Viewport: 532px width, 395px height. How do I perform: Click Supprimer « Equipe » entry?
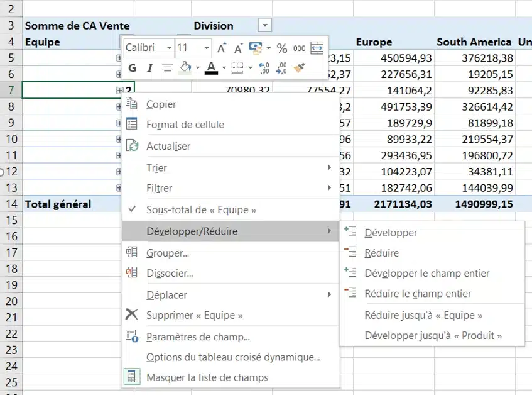tap(231, 315)
